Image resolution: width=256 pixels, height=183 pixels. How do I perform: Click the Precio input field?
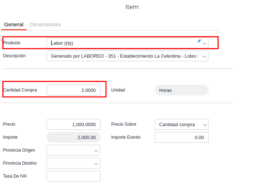(x=74, y=124)
